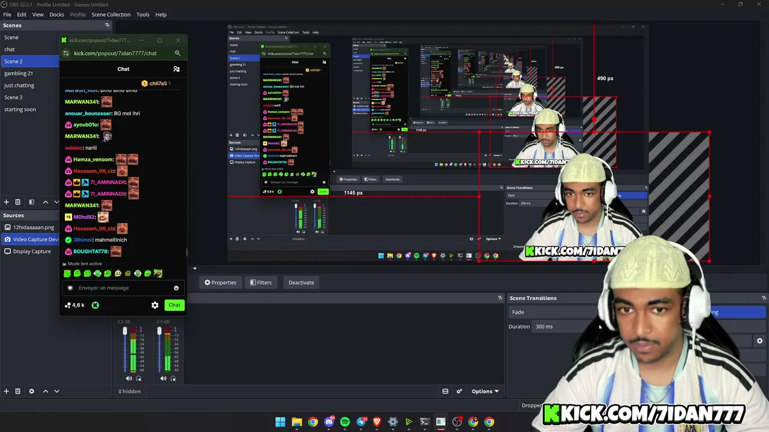Click shield icon inside the message field

(70, 288)
